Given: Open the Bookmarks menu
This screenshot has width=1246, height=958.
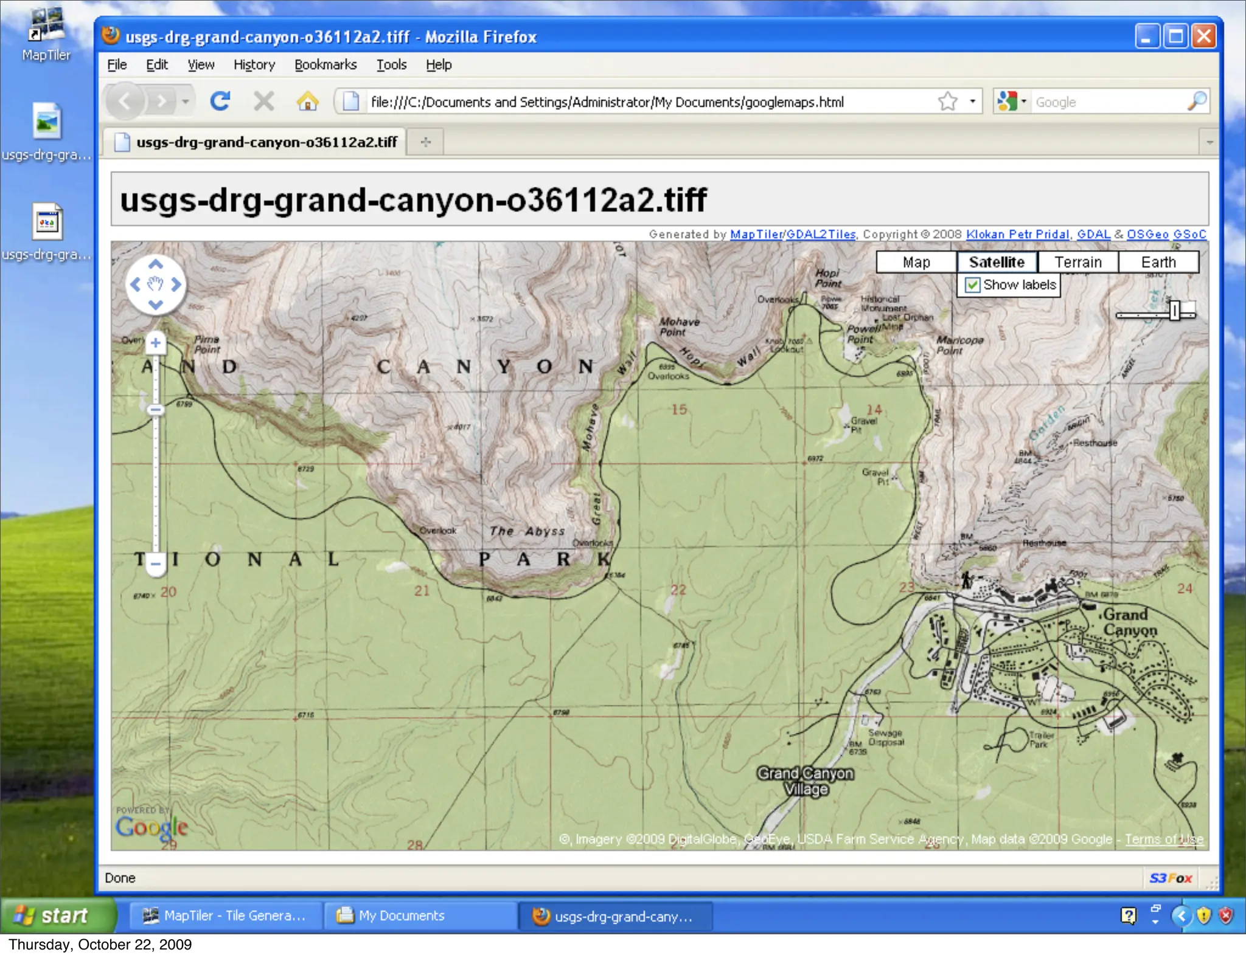Looking at the screenshot, I should point(325,64).
